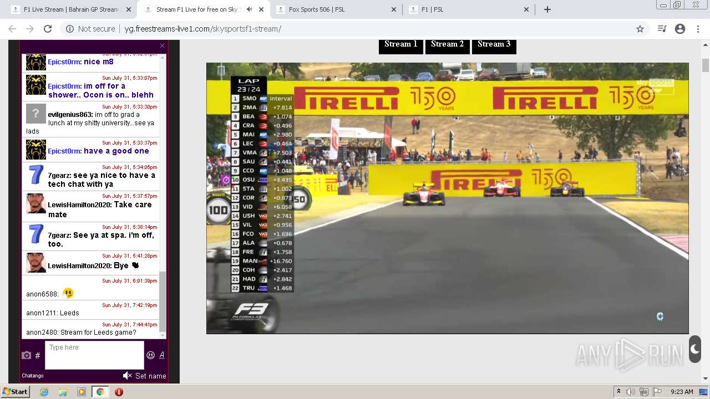Image resolution: width=710 pixels, height=399 pixels.
Task: Show hidden system tray icons
Action: [x=618, y=392]
